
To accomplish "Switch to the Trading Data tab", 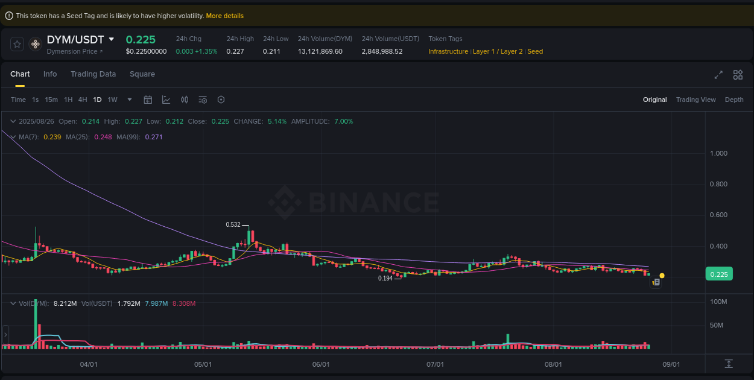I will [93, 74].
